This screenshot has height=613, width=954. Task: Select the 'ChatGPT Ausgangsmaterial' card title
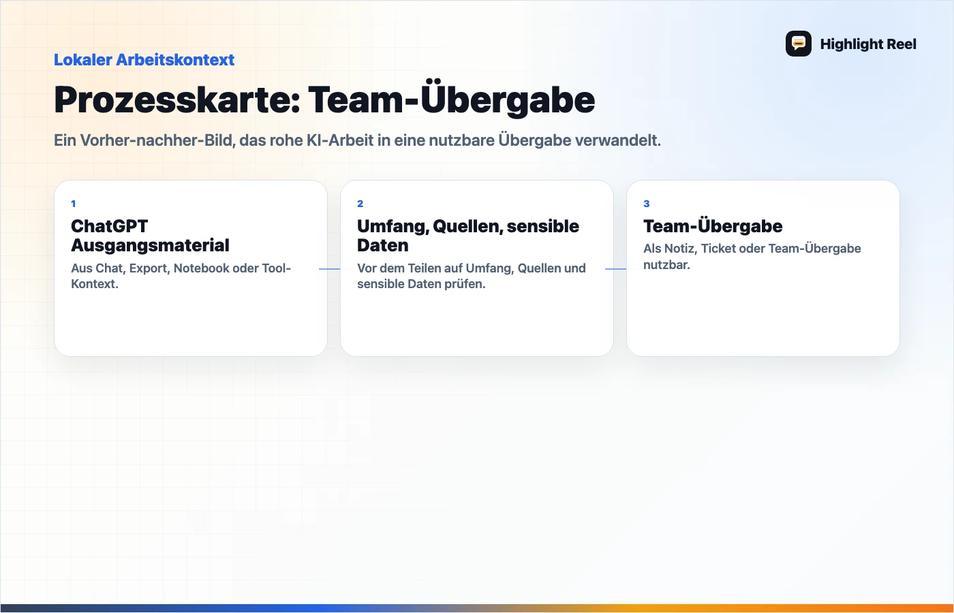click(150, 236)
